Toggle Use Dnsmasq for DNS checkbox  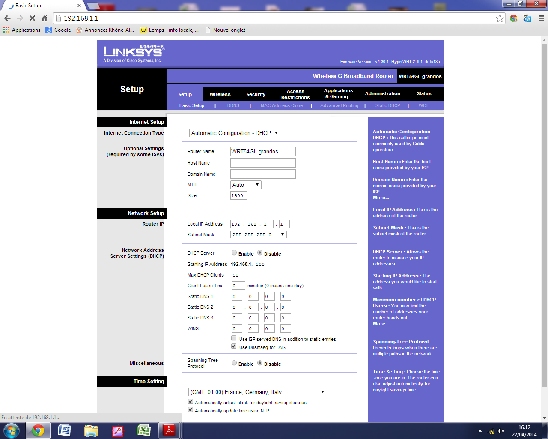(x=234, y=346)
